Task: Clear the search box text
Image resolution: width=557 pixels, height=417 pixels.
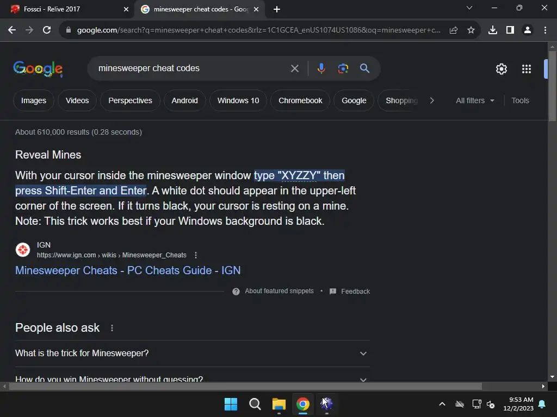Action: [x=294, y=68]
